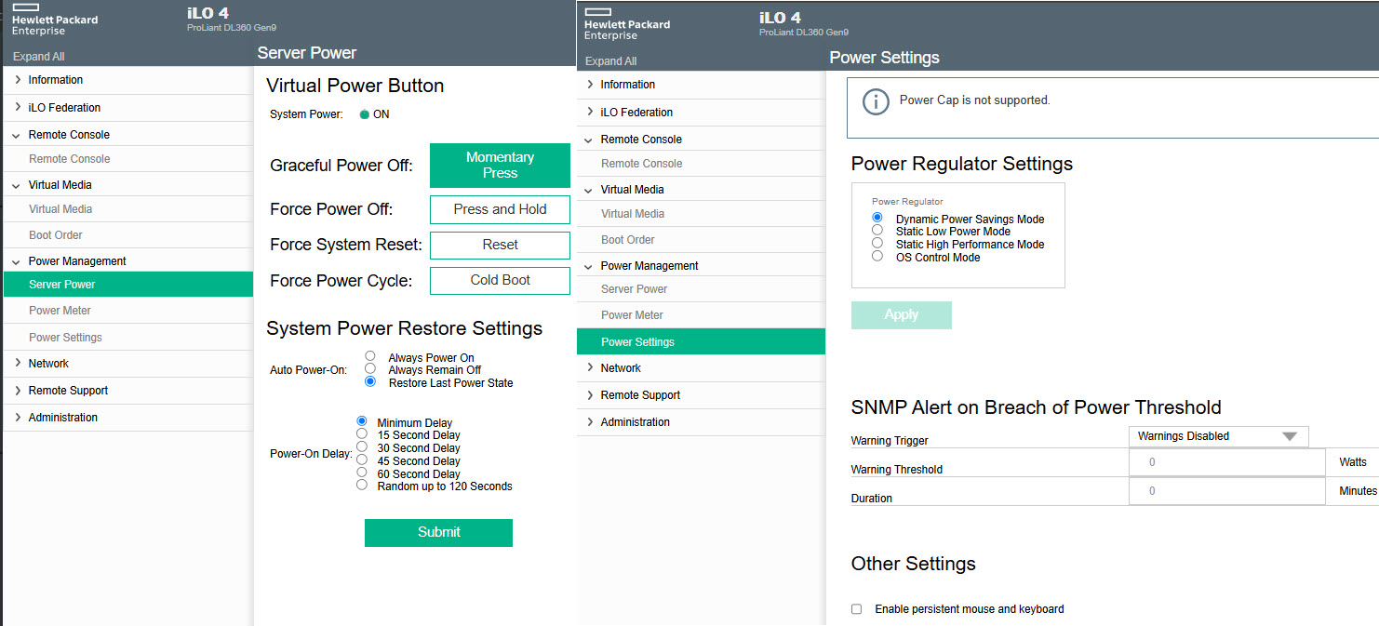The width and height of the screenshot is (1379, 626).
Task: Open Virtual Media sub-item in the right window
Action: (701, 214)
